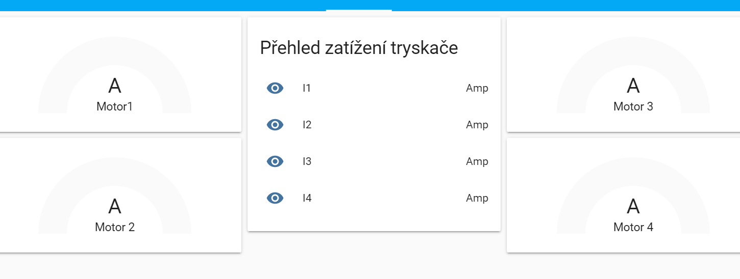Click the Amp value for I3

click(477, 161)
